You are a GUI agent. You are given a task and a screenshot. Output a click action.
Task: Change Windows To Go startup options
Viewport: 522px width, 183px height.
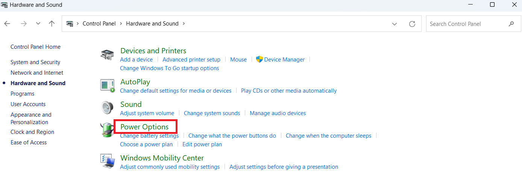click(x=169, y=68)
